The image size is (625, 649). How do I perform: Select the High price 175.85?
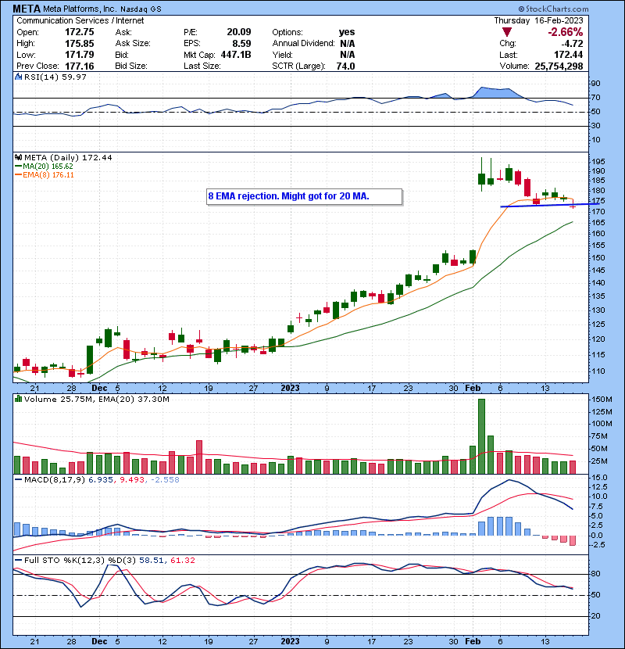(80, 44)
